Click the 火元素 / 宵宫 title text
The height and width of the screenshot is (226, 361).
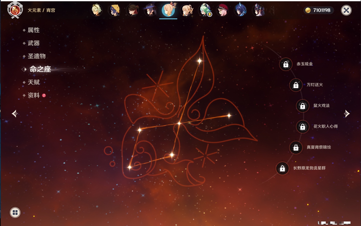(x=41, y=10)
